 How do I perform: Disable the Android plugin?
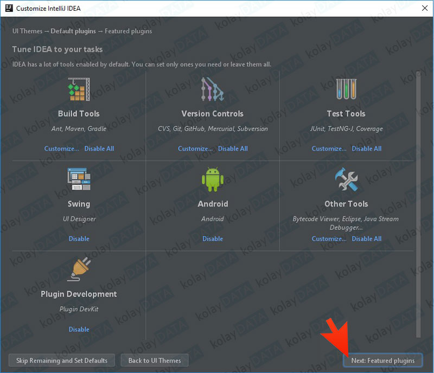tap(213, 239)
